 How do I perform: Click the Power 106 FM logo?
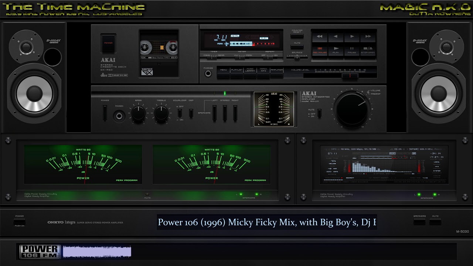40,252
